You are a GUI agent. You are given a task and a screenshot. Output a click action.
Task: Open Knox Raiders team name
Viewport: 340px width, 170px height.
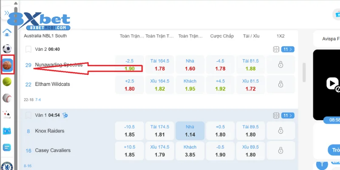click(50, 131)
